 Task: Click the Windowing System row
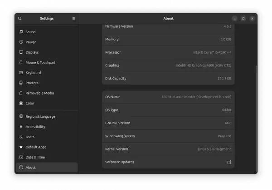point(168,136)
